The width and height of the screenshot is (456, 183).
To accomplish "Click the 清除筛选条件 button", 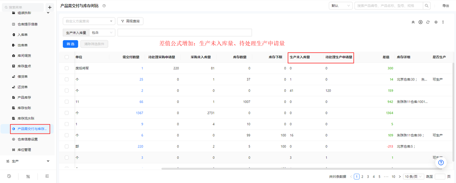I will [94, 44].
